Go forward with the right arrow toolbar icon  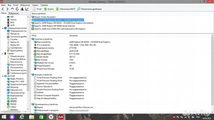7,9
